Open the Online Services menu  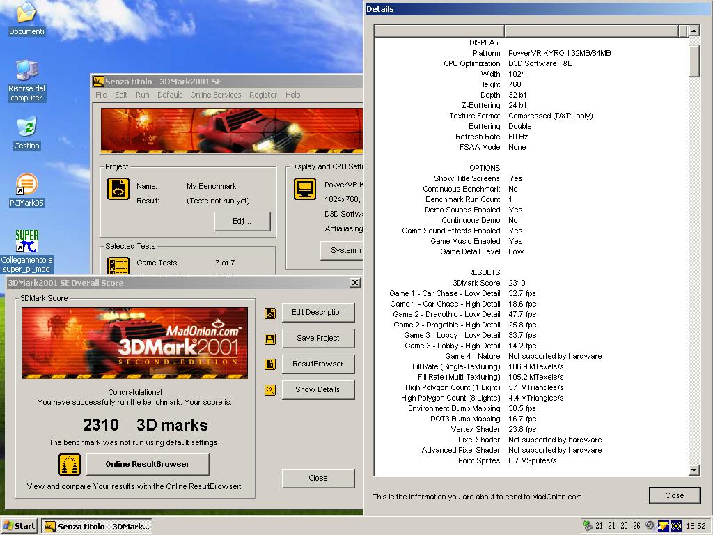click(x=216, y=95)
